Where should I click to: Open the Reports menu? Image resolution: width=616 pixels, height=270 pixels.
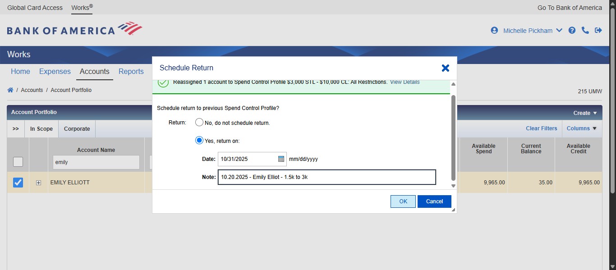coord(131,72)
